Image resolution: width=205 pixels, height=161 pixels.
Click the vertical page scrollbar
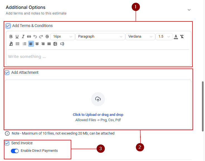203,106
